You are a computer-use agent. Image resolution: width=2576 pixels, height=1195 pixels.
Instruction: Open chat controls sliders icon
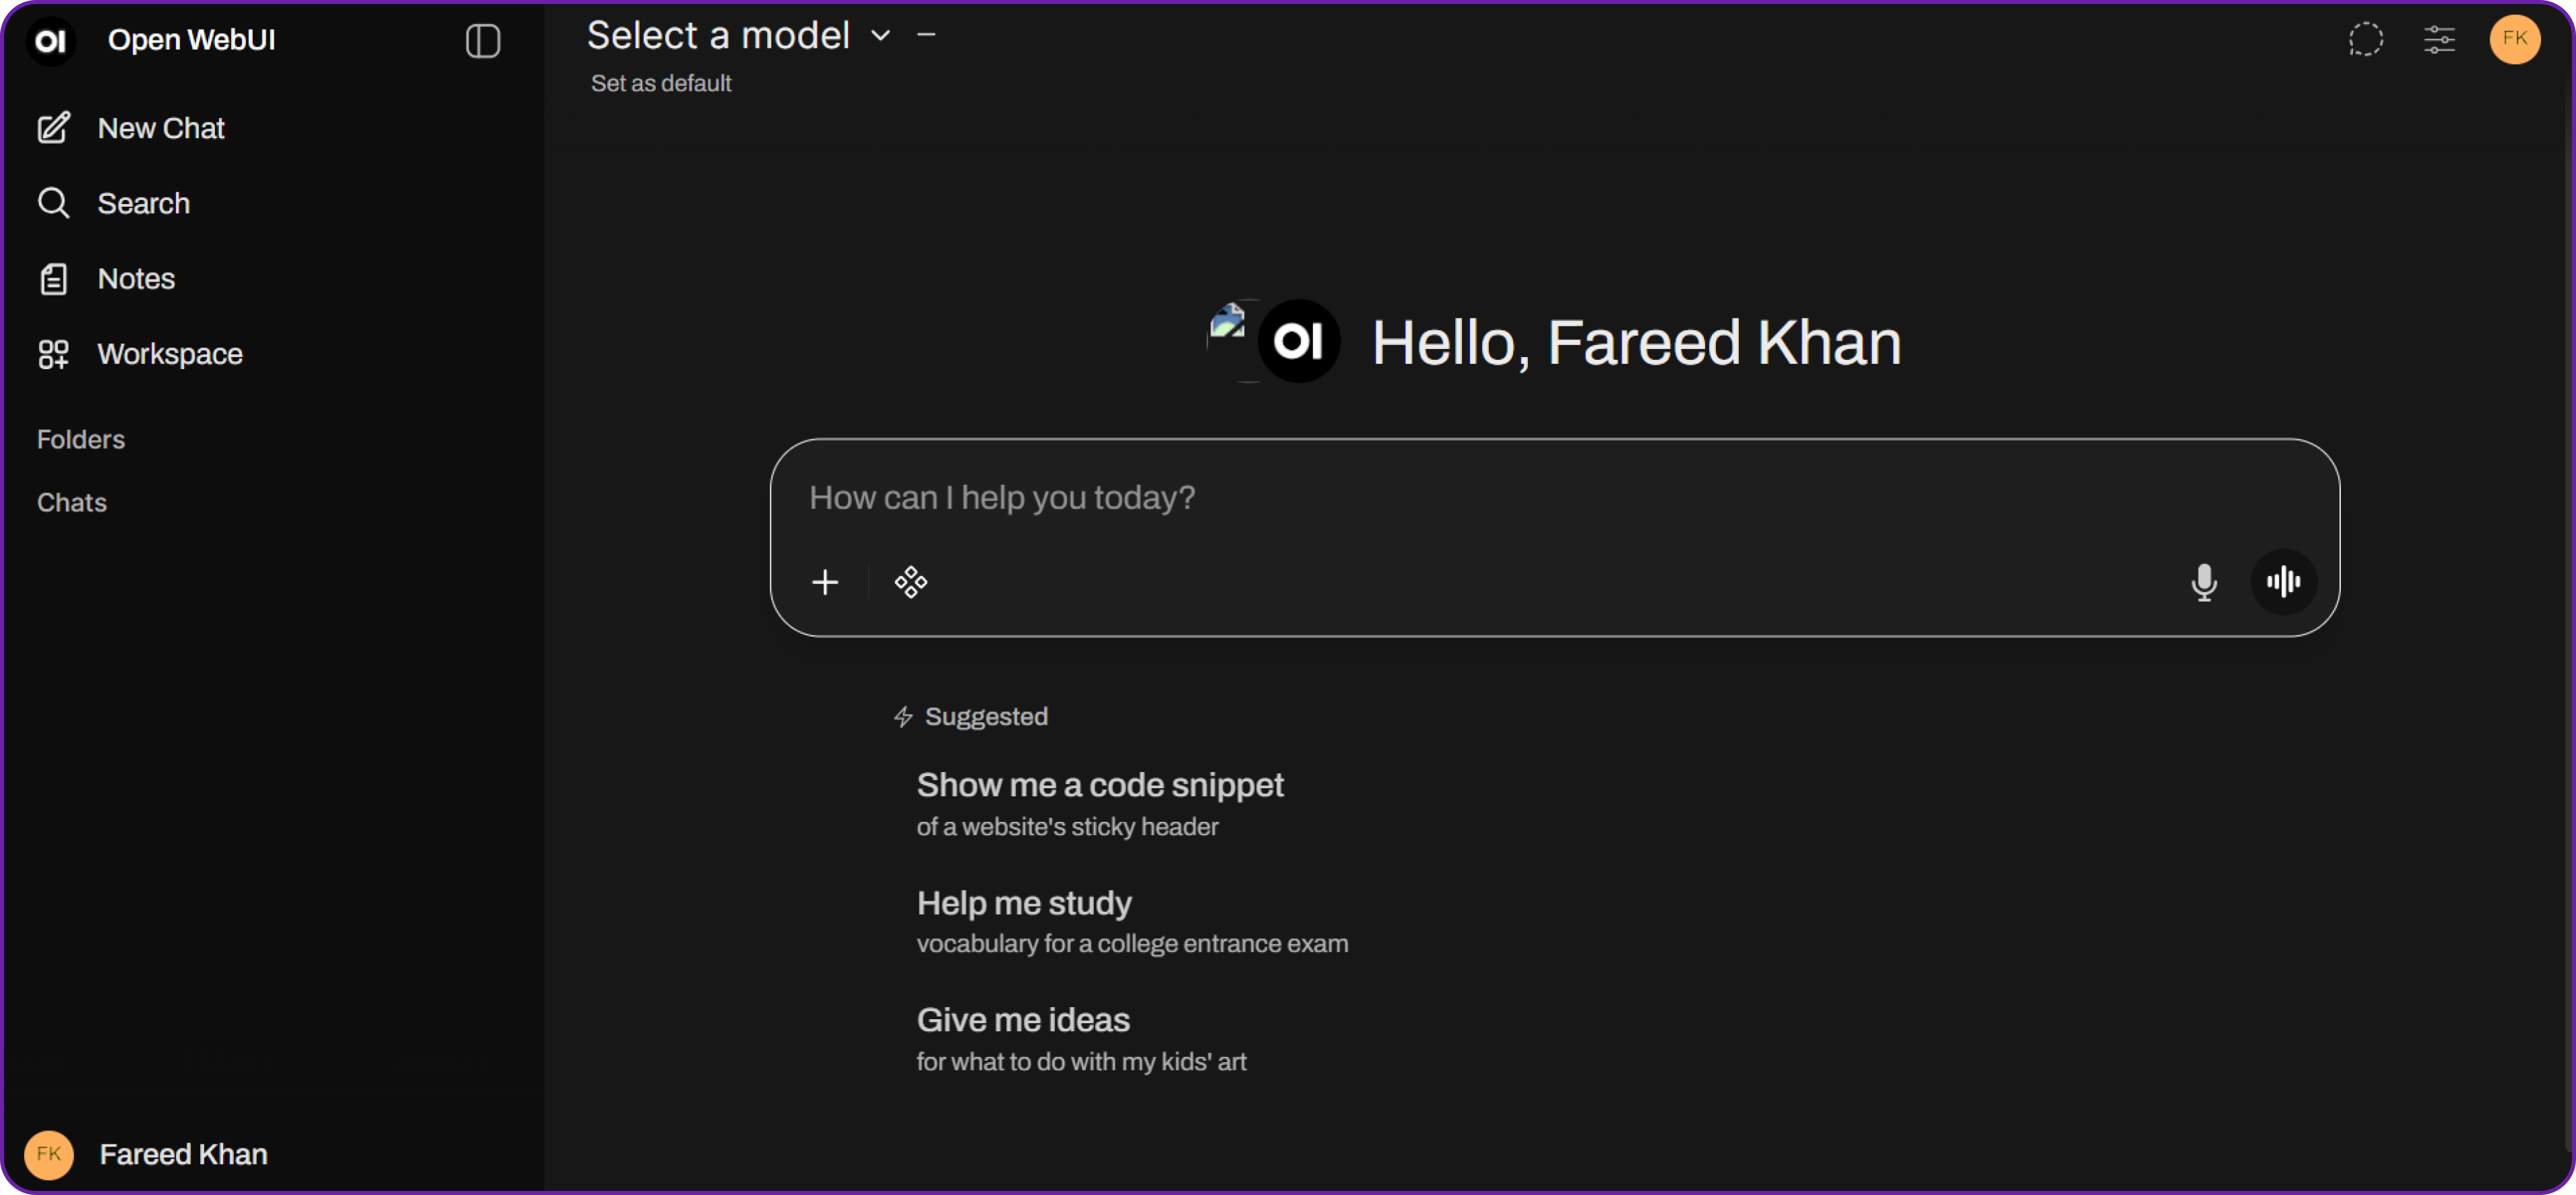point(2439,40)
